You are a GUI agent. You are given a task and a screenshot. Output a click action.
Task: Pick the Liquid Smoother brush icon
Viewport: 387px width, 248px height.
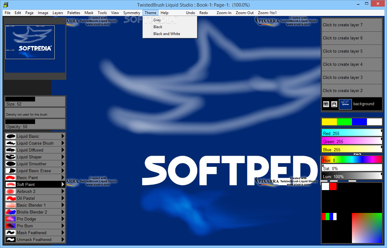(x=11, y=164)
